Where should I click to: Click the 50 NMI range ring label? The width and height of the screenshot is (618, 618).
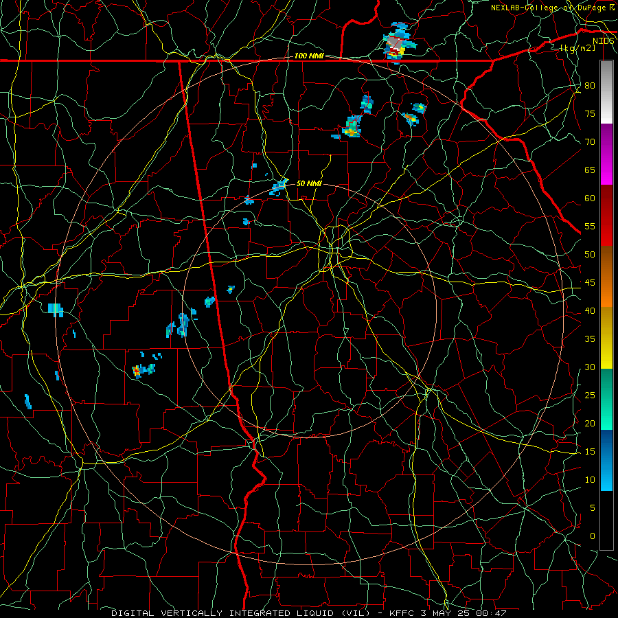[x=309, y=183]
